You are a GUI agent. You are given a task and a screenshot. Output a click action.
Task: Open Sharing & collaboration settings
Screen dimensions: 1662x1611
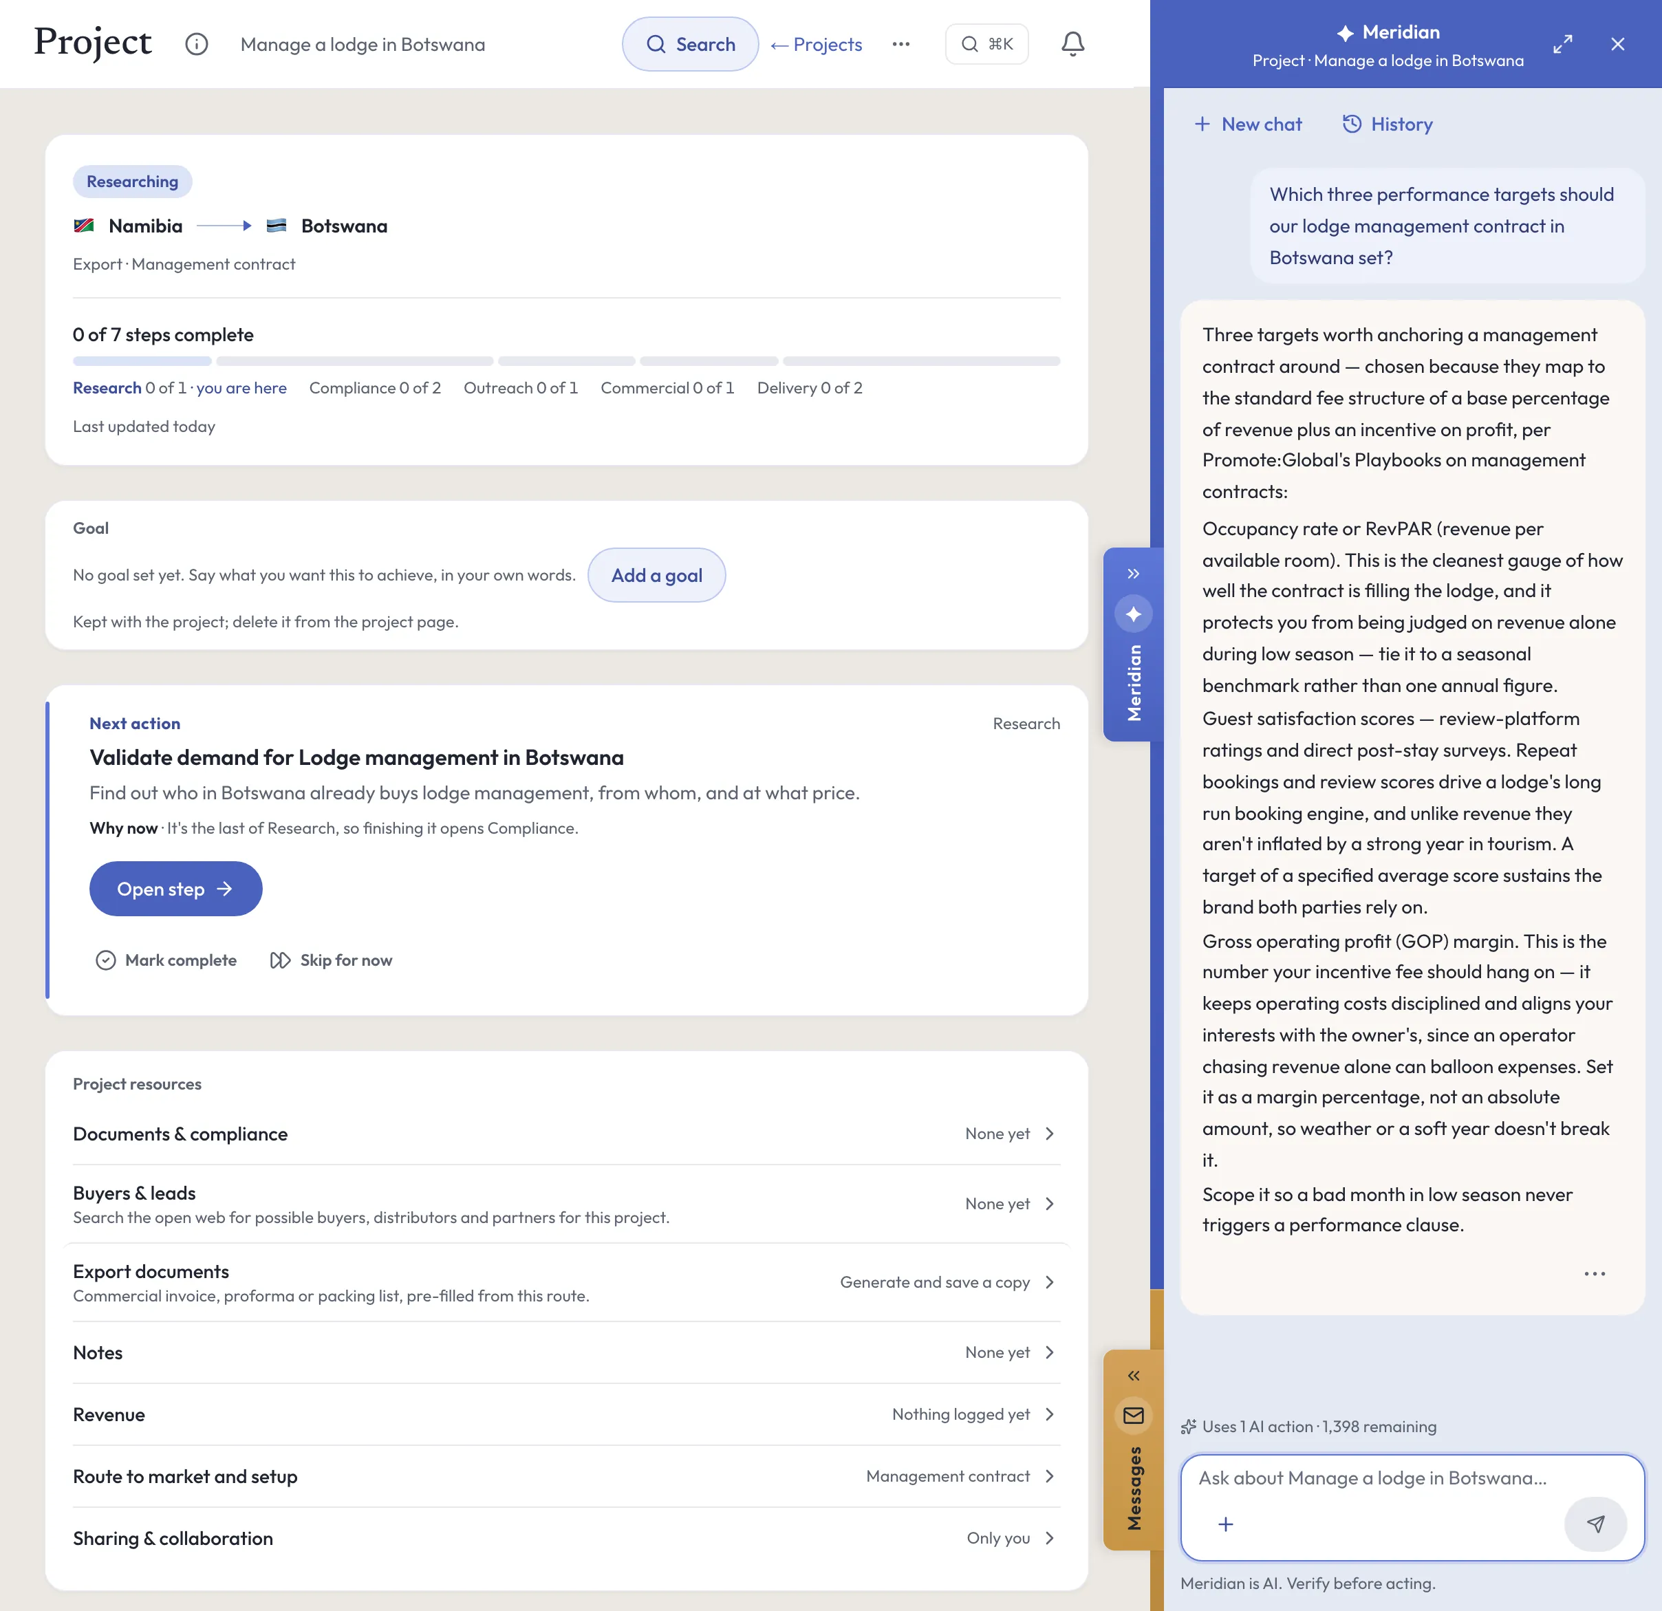(566, 1538)
